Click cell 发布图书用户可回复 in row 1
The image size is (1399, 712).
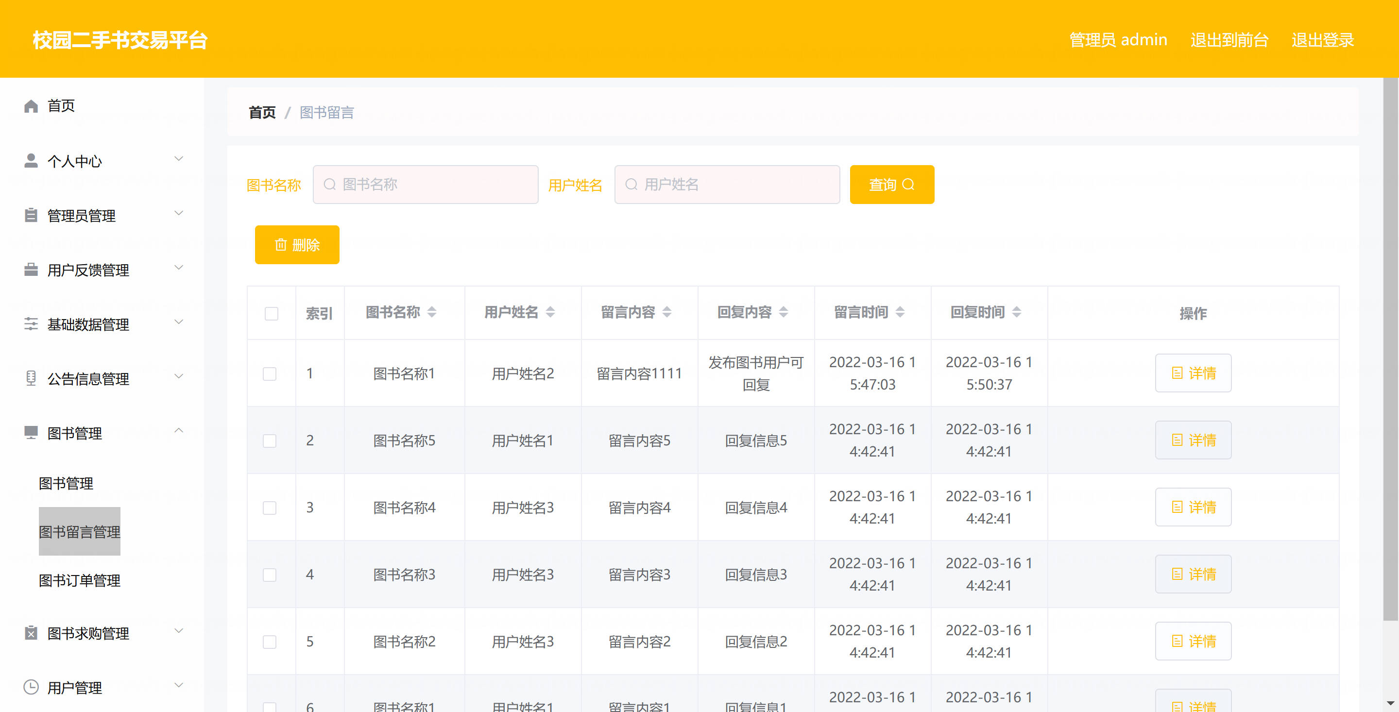(x=756, y=373)
